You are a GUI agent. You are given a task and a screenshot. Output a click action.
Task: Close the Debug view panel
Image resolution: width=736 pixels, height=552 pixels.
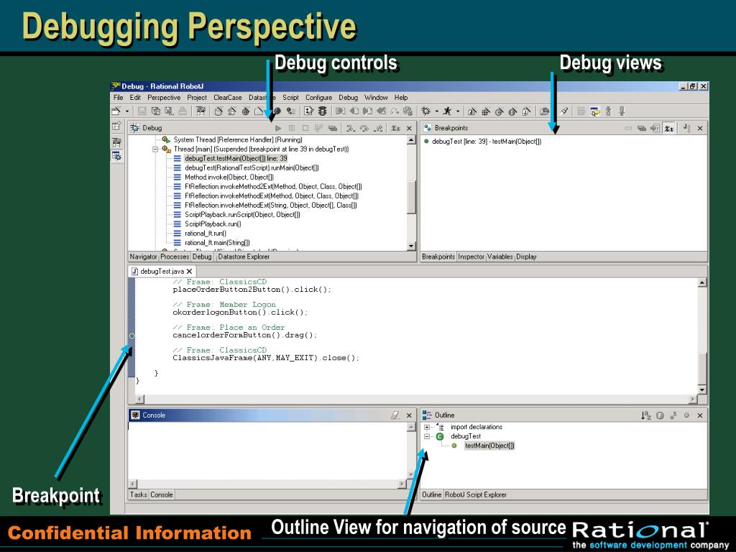click(x=409, y=128)
